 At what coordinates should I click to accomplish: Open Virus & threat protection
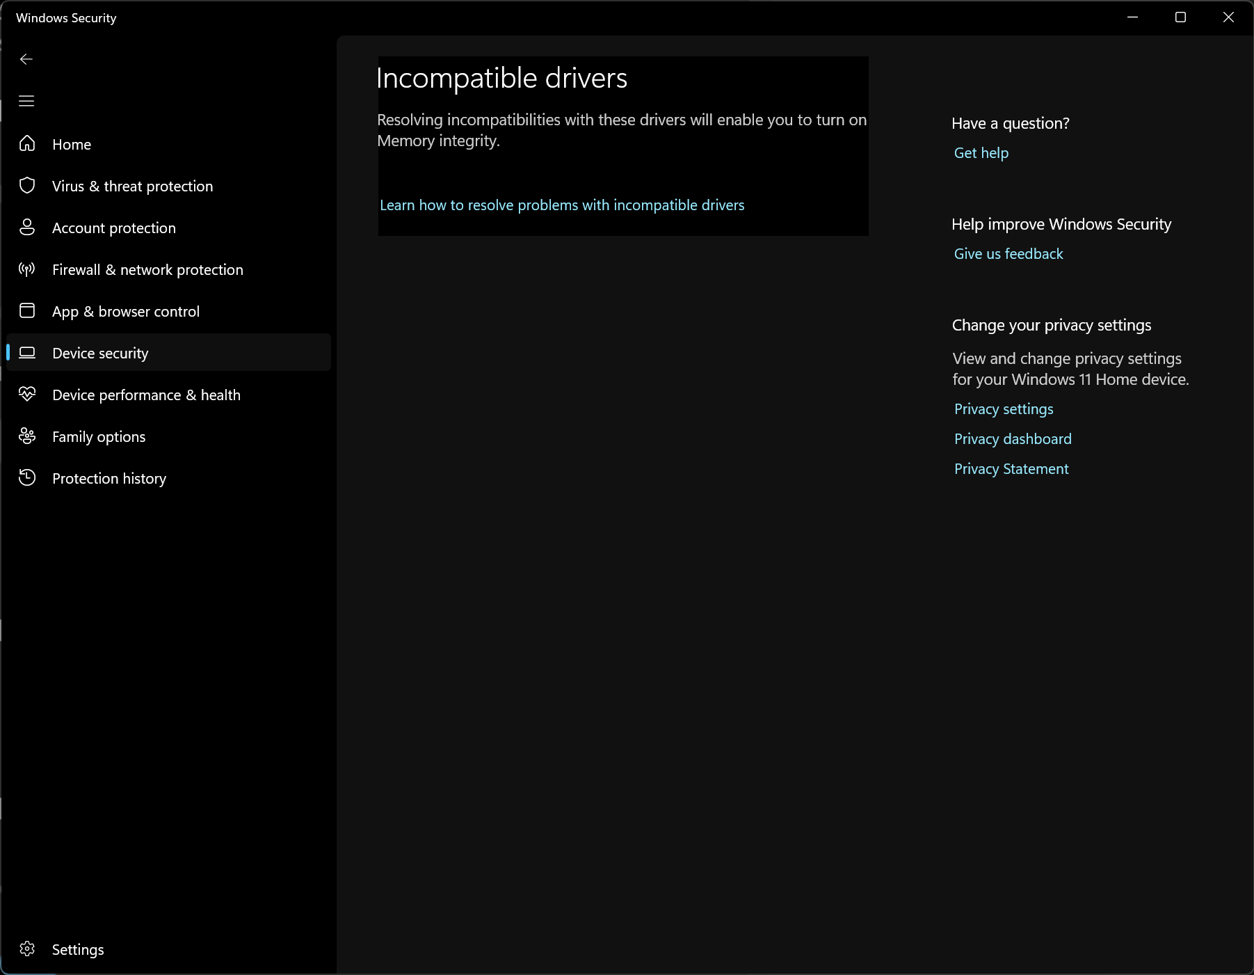[x=168, y=186]
